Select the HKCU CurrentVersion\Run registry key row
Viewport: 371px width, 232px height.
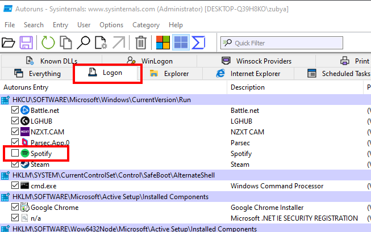185,100
